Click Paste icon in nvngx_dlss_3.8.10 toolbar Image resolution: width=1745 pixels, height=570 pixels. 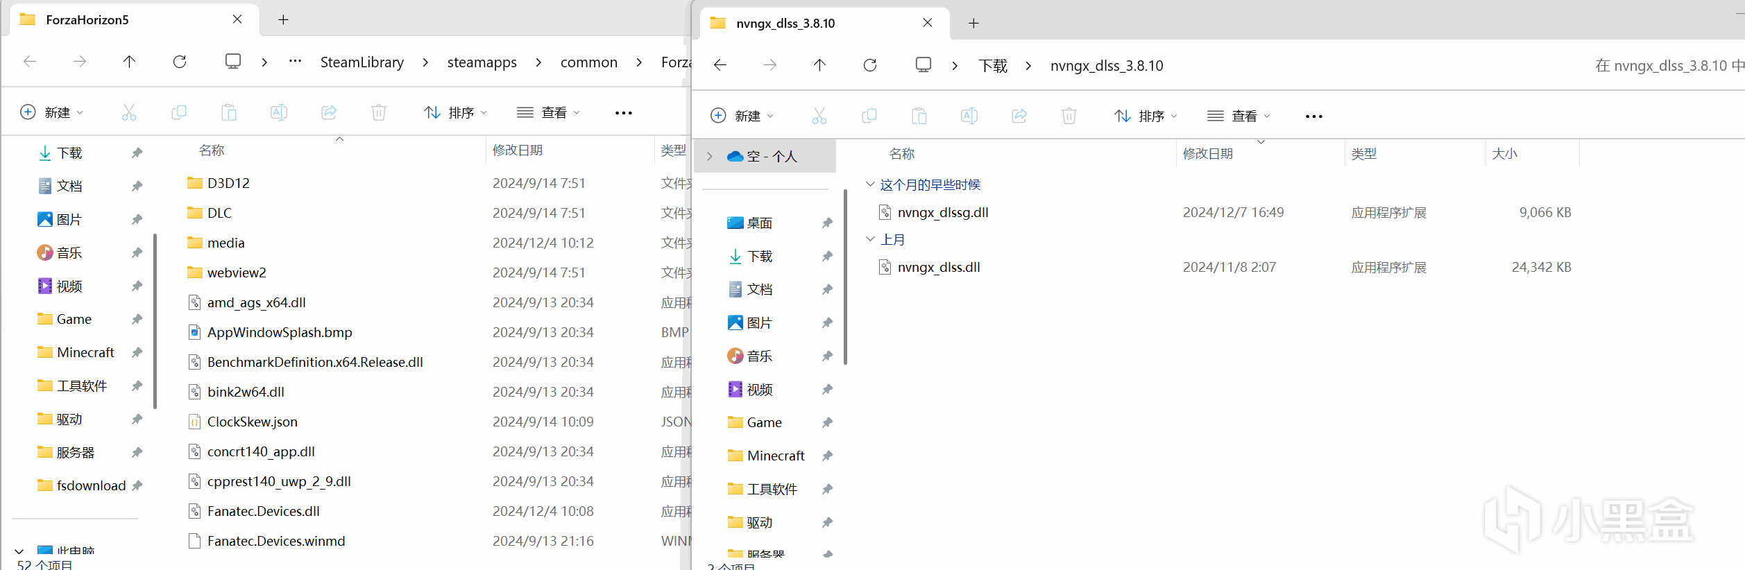(x=919, y=116)
